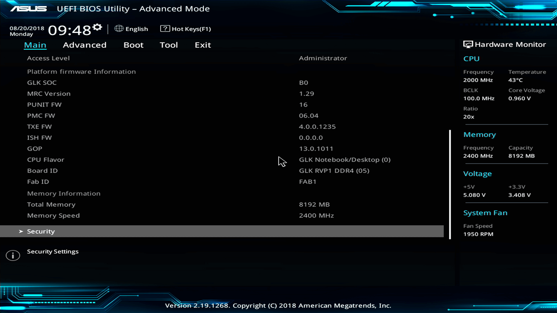Click the CPU section heading
Screen dimensions: 557x313
pyautogui.click(x=471, y=59)
